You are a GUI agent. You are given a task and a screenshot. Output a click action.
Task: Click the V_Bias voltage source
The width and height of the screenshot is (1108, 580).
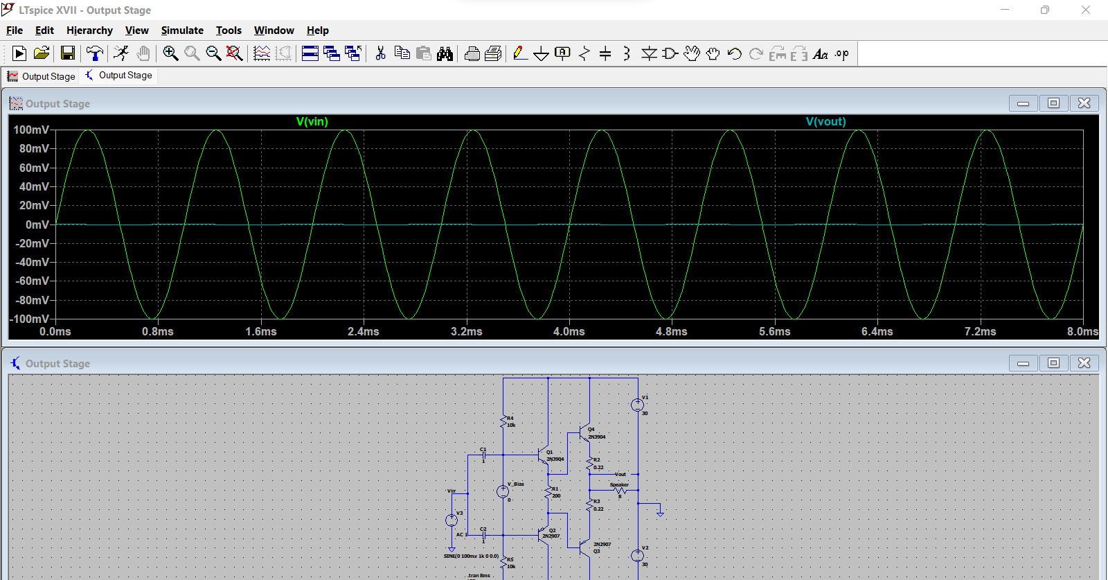pyautogui.click(x=503, y=491)
